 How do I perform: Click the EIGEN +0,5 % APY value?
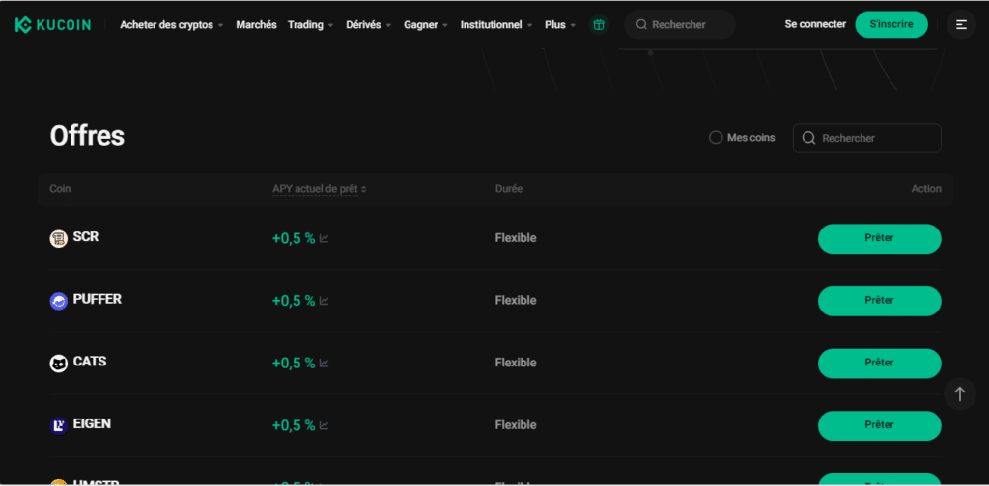294,425
